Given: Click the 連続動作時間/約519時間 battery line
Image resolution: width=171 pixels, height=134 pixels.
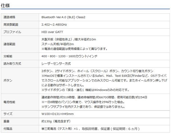Looking at the screenshot, I should [x=57, y=97].
